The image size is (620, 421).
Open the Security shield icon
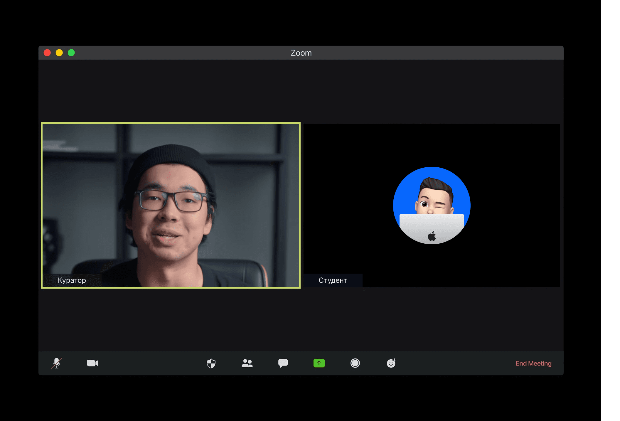point(211,363)
